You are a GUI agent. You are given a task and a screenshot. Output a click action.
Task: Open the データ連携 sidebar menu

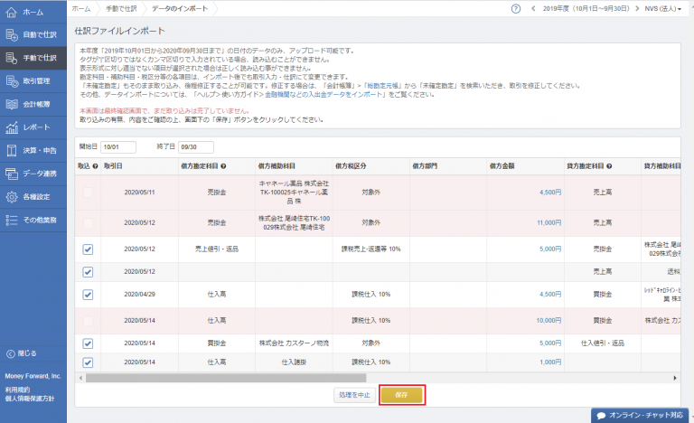tap(33, 174)
